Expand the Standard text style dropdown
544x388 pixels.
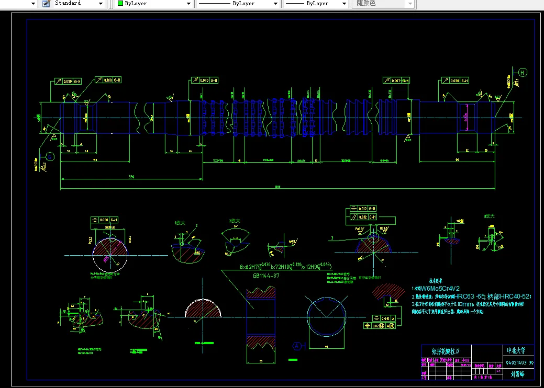coord(101,3)
